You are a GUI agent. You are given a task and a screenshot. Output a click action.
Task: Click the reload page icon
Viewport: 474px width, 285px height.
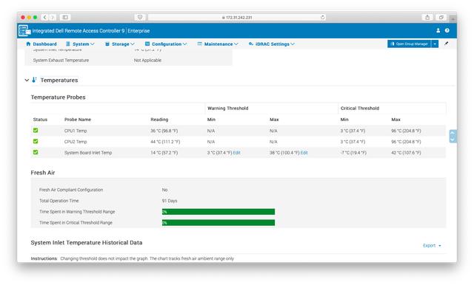(x=323, y=17)
